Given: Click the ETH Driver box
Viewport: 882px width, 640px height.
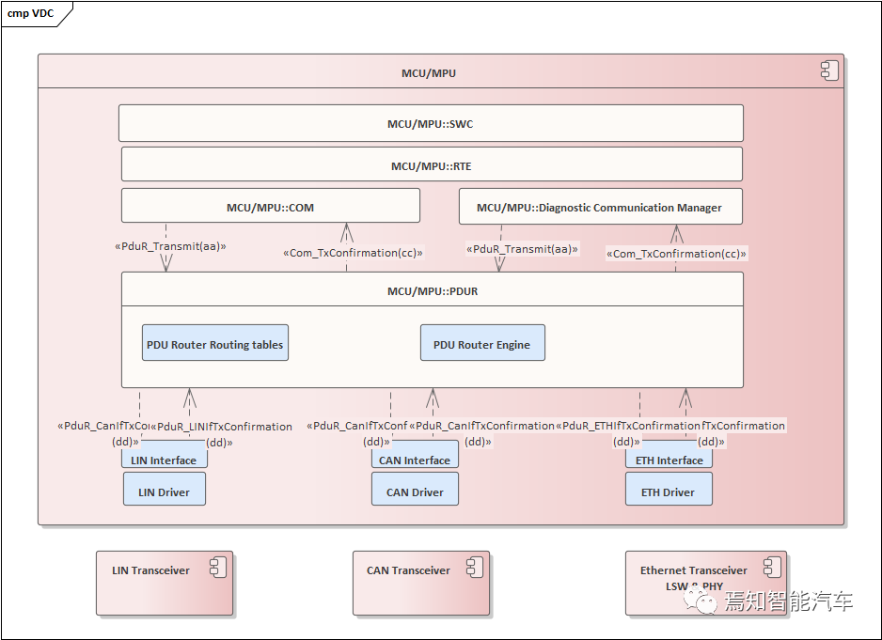Looking at the screenshot, I should 669,491.
